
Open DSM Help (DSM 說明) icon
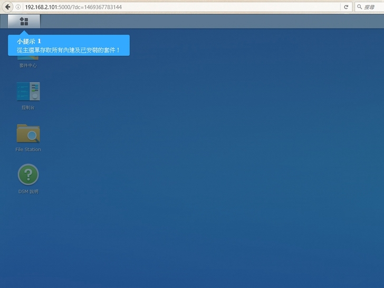pyautogui.click(x=28, y=175)
